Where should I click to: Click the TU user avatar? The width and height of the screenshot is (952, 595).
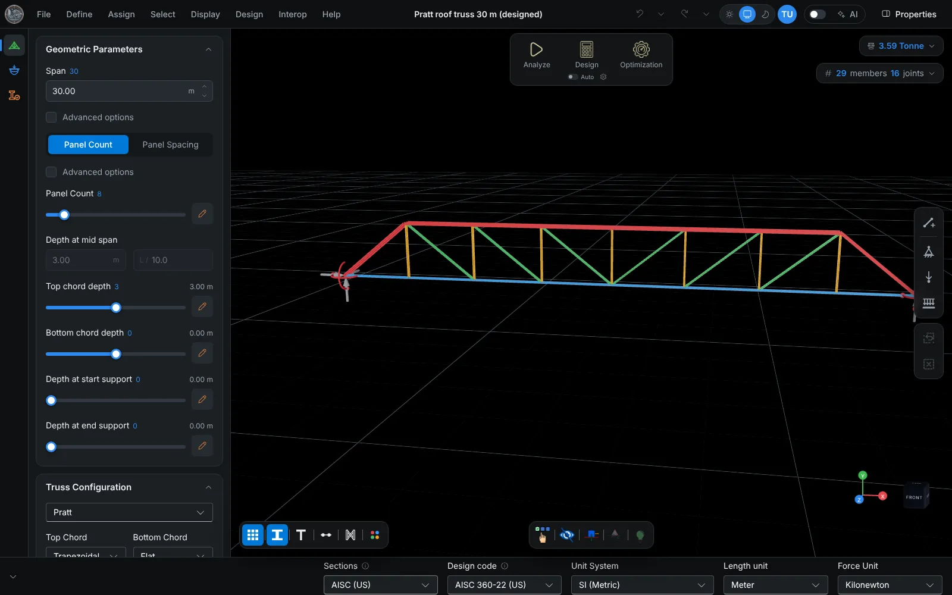(x=787, y=14)
